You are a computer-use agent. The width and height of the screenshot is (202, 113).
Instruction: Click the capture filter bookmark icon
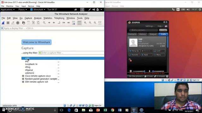click(x=40, y=53)
